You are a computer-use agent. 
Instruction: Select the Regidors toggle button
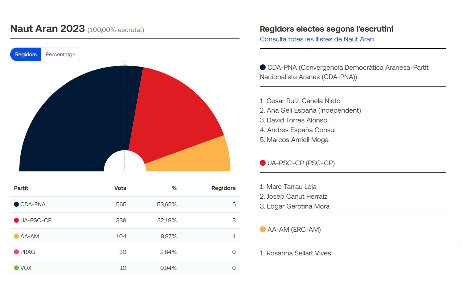(x=26, y=54)
